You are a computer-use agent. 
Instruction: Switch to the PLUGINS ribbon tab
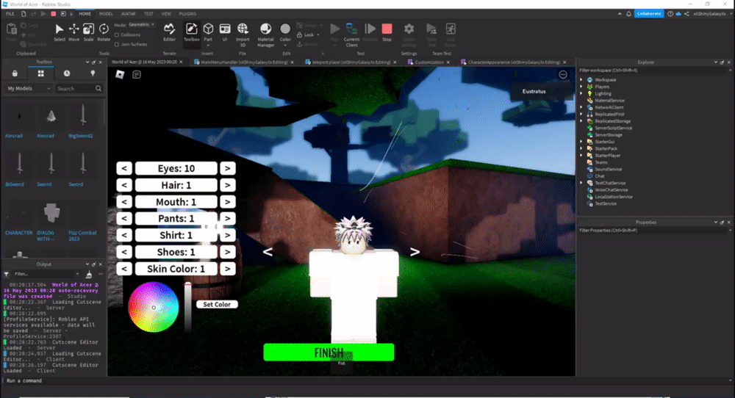click(187, 14)
